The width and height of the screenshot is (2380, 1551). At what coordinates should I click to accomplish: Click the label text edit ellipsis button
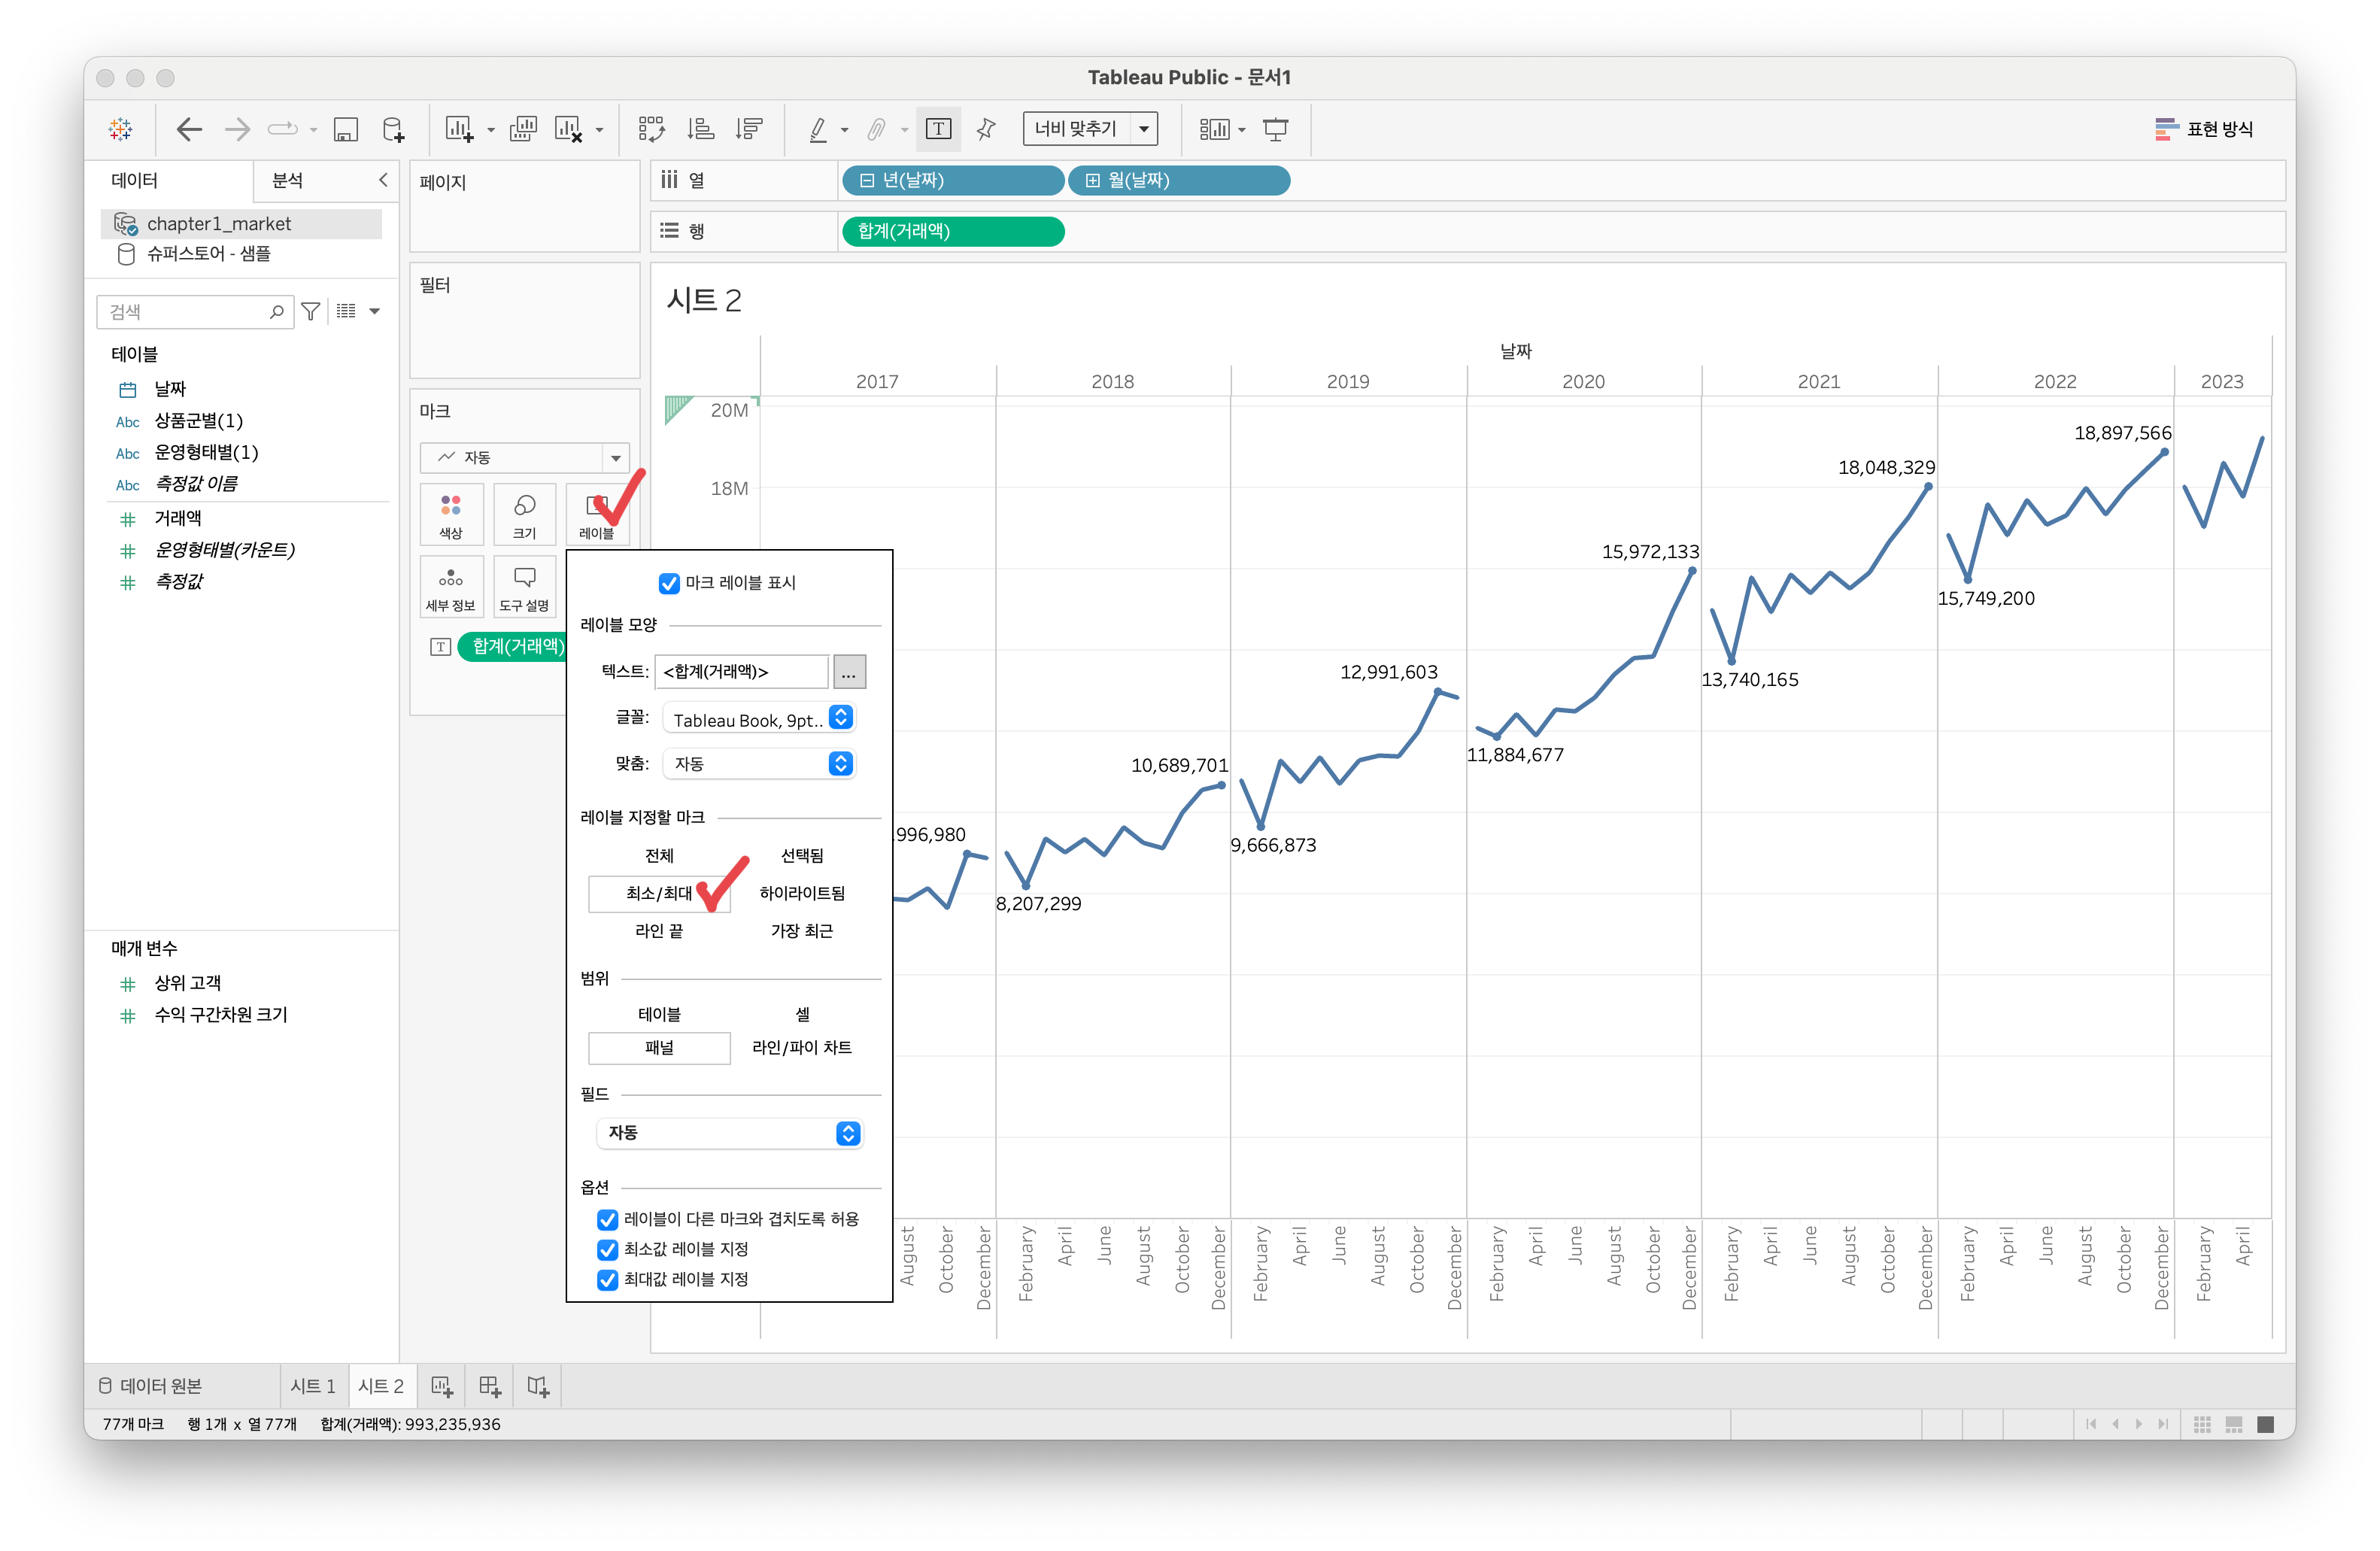849,672
